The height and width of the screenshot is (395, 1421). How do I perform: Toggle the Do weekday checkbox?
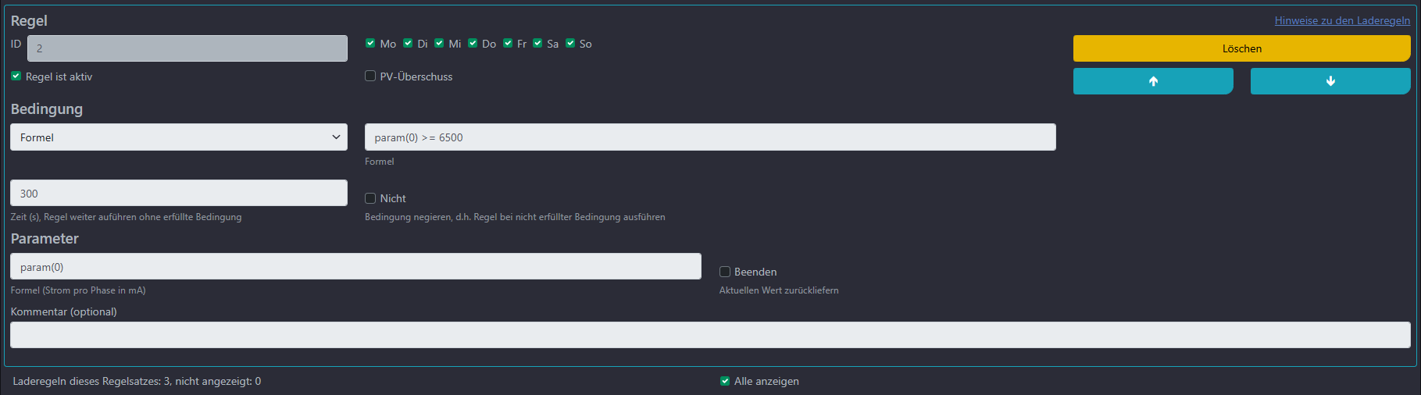pos(473,43)
